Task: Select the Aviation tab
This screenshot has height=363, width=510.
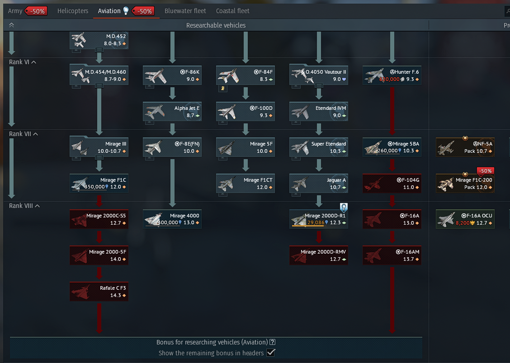Action: tap(109, 11)
